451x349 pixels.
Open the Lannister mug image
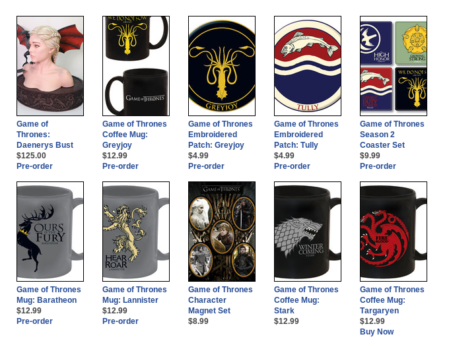pyautogui.click(x=136, y=232)
